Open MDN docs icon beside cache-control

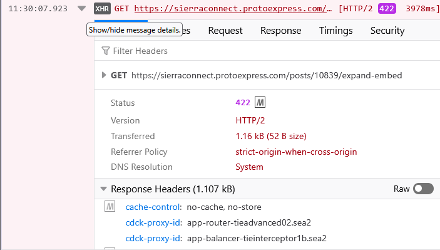[110, 207]
